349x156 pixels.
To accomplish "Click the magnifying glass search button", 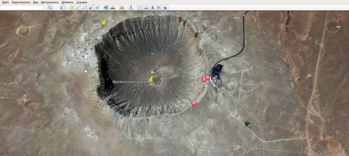I will coord(50,7).
